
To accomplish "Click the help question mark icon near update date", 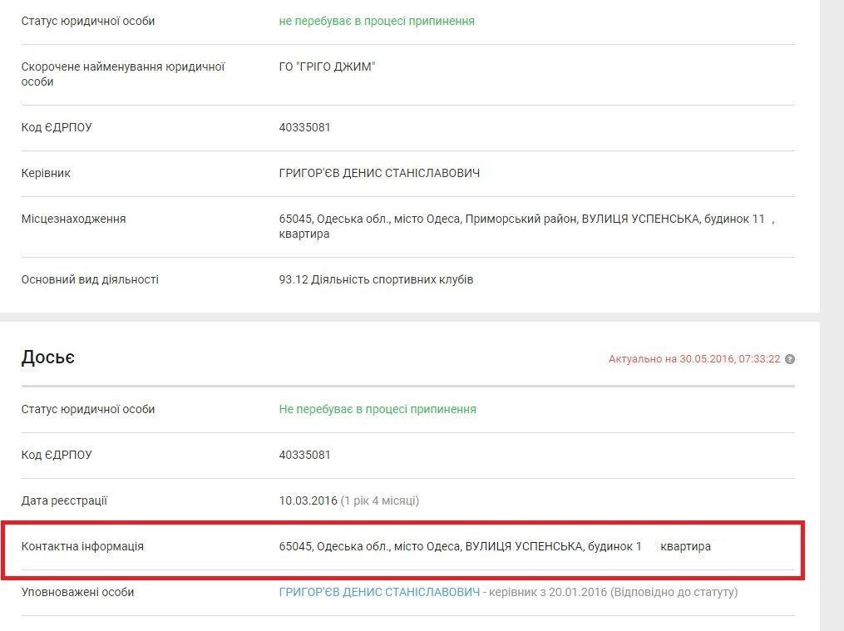I will click(789, 359).
